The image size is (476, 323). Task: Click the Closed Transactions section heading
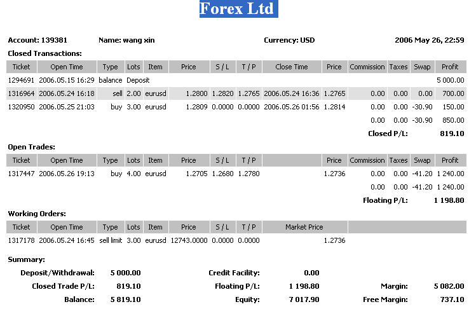[x=44, y=53]
